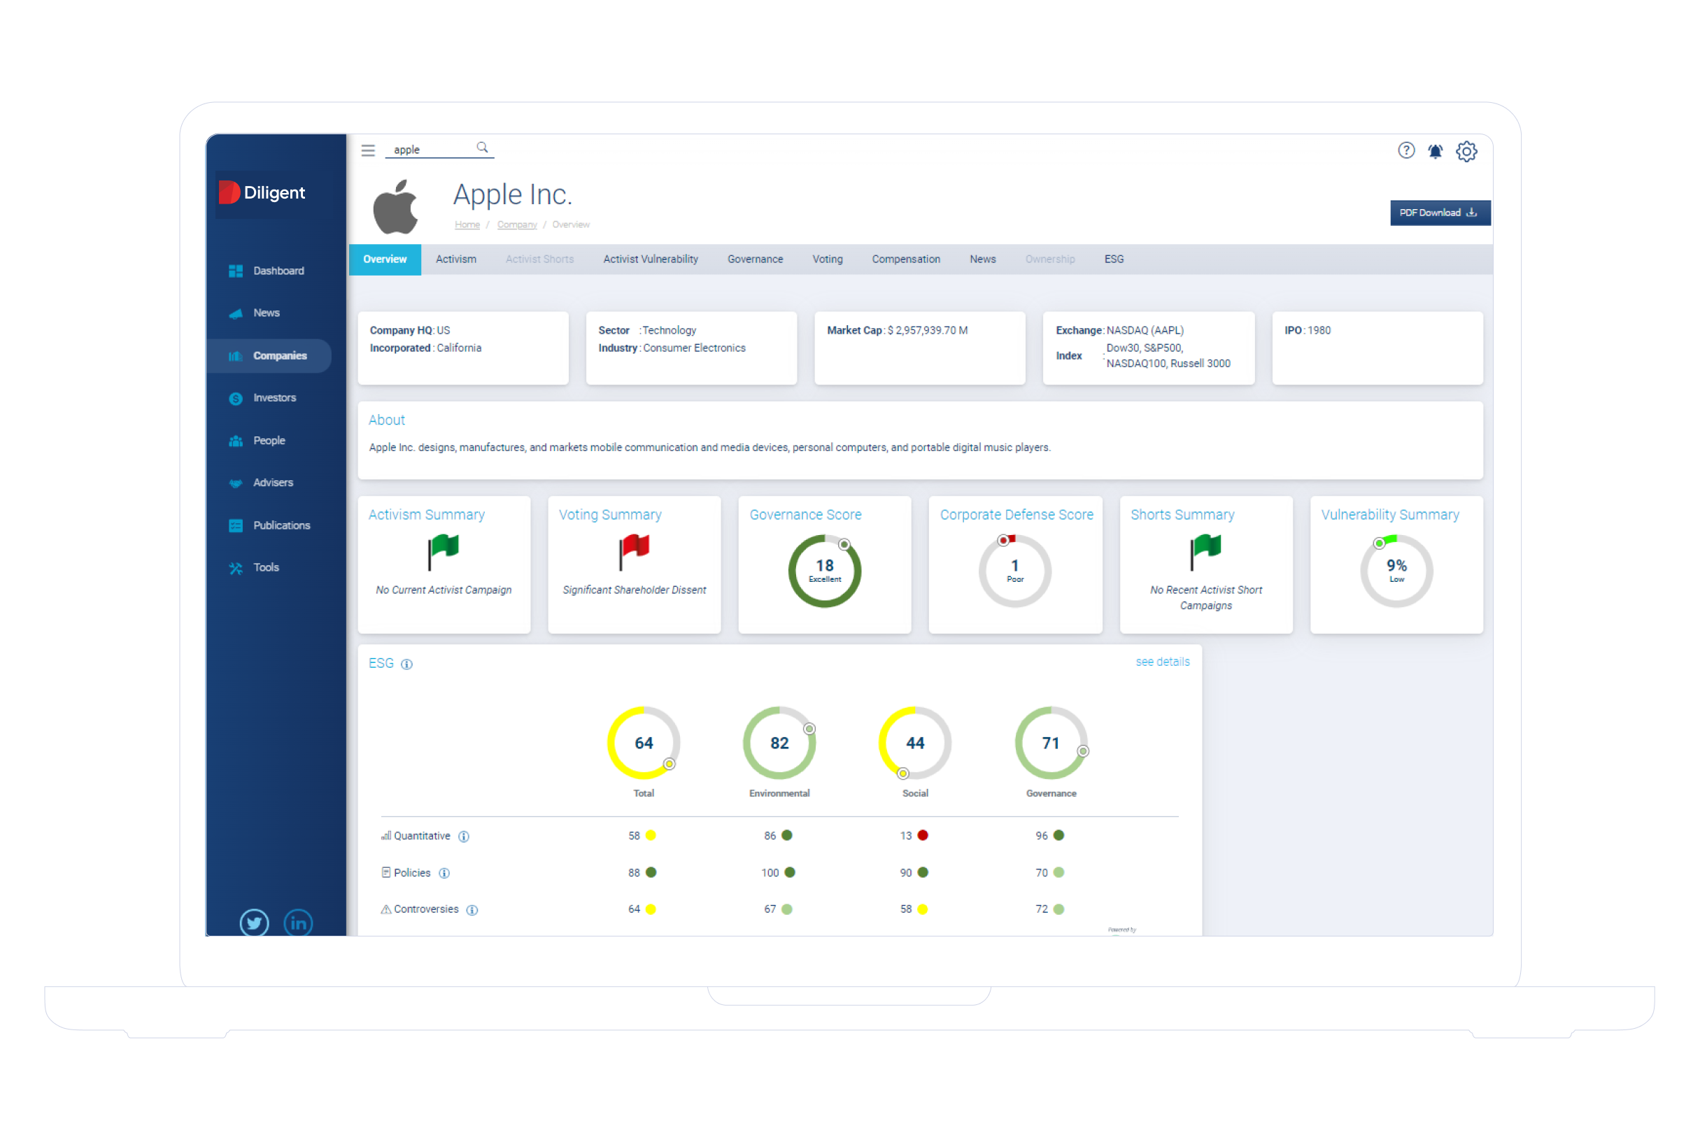Open the ESG tab
The image size is (1700, 1140).
pos(1113,259)
